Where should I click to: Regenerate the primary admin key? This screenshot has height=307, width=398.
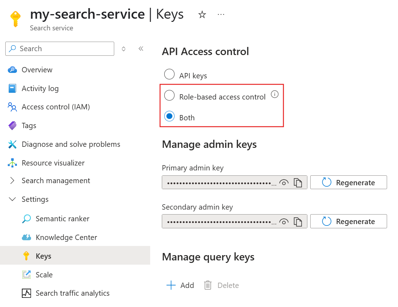tap(349, 182)
